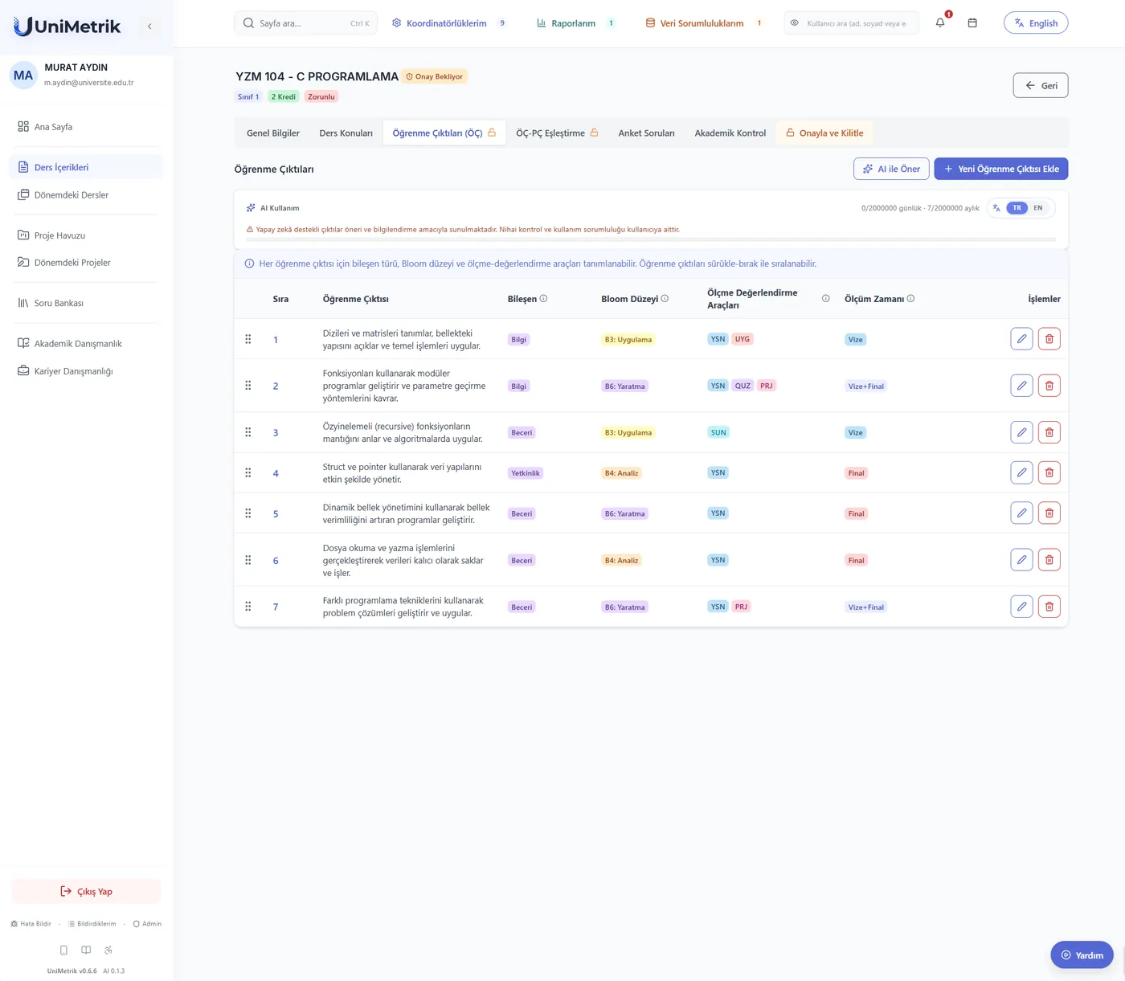Open the Veri Sorumluluklarım dropdown
The image size is (1125, 981).
coord(704,23)
